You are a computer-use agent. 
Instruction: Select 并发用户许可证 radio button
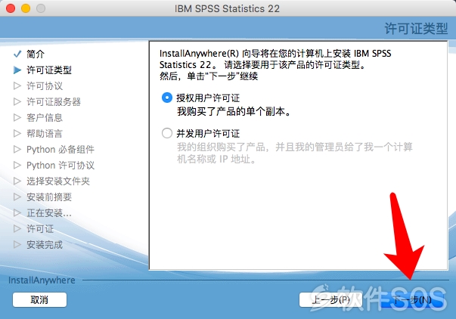pyautogui.click(x=167, y=133)
